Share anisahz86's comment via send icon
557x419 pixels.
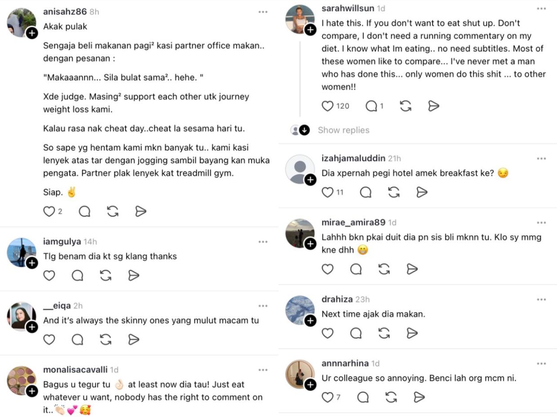pos(141,211)
